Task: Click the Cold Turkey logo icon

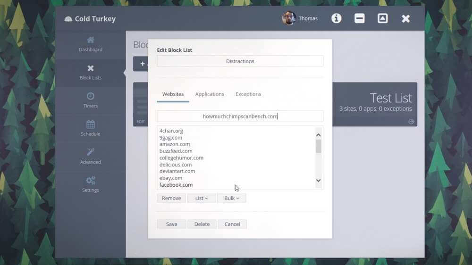Action: tap(68, 19)
